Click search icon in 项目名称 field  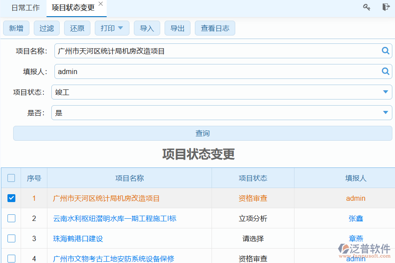[385, 51]
